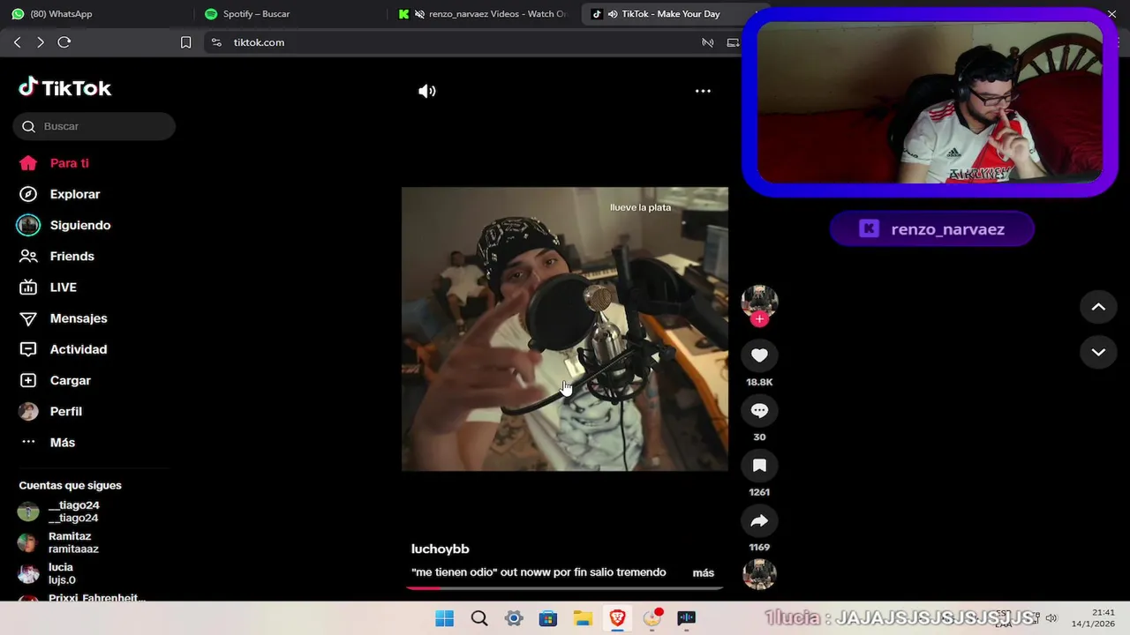Open the Para ti feed

pos(55,163)
